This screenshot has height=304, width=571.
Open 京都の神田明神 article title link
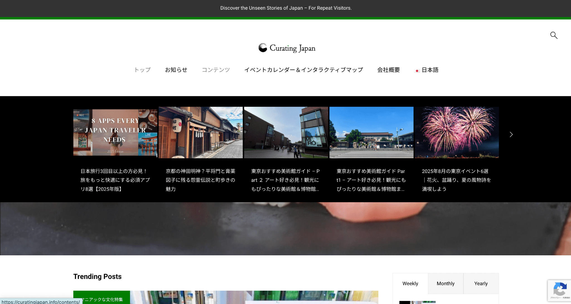[200, 180]
